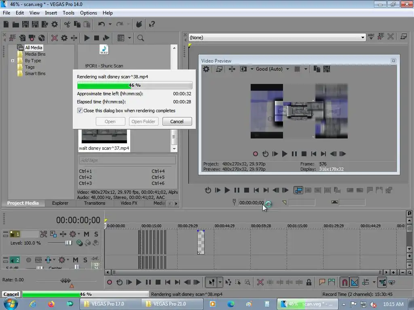Viewport: 414px width, 310px height.
Task: Click the Zoom Edit tool magnifier
Action: coord(247,282)
